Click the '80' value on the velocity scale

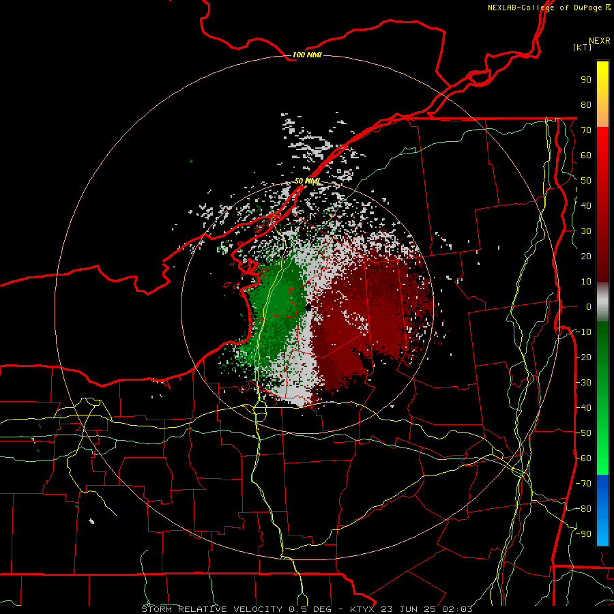586,105
